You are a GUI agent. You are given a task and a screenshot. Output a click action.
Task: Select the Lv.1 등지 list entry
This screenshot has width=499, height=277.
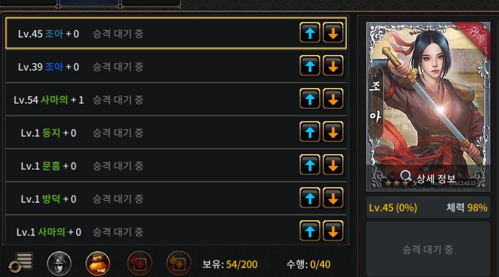point(176,132)
